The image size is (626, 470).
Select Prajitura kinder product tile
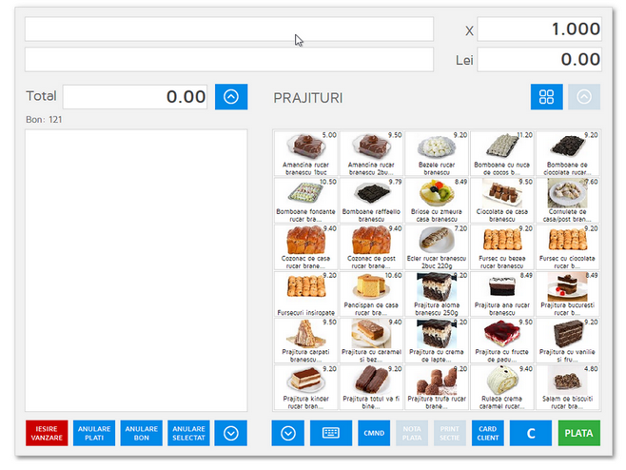305,386
